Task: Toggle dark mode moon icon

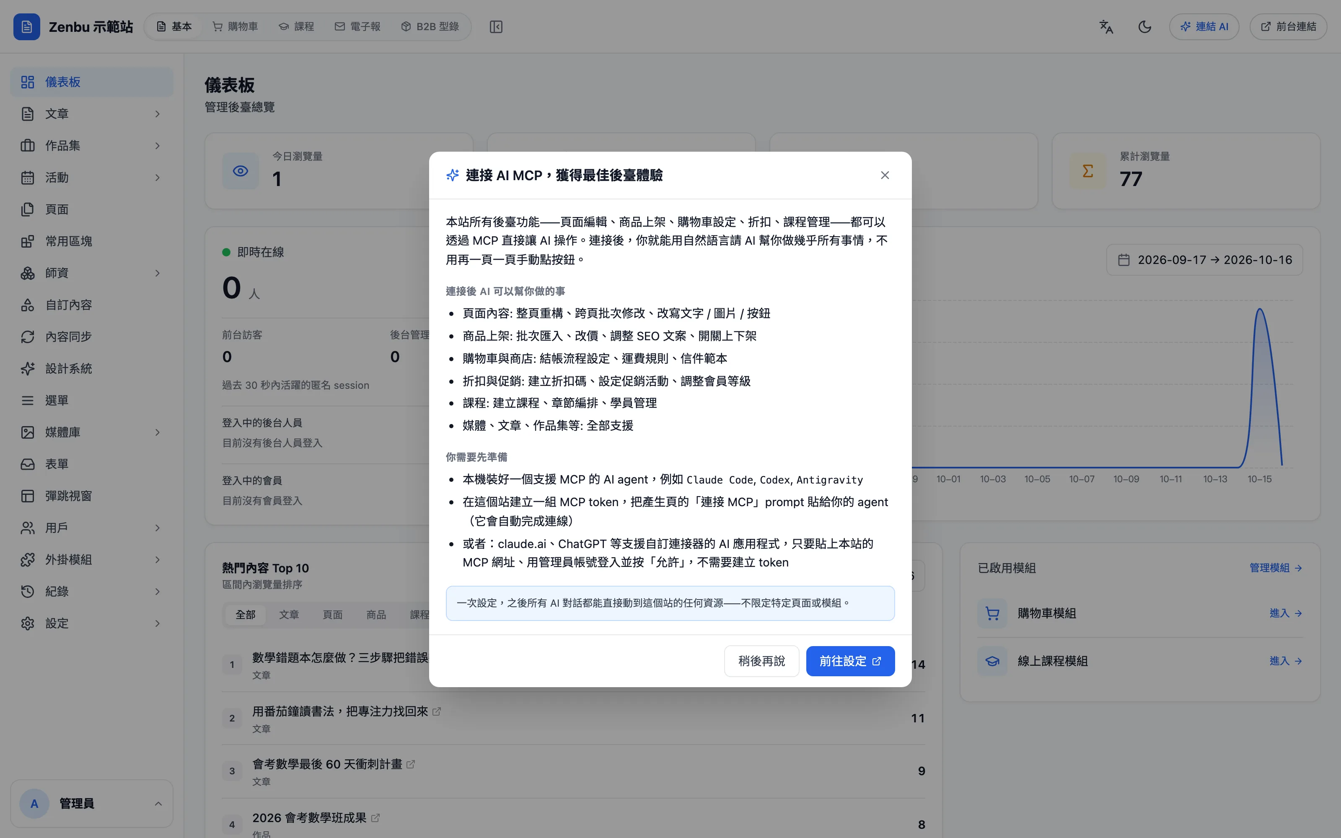Action: pyautogui.click(x=1145, y=26)
